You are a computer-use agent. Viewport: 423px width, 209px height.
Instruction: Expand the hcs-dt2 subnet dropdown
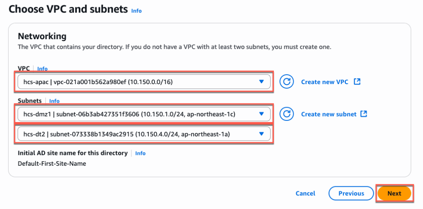(261, 134)
